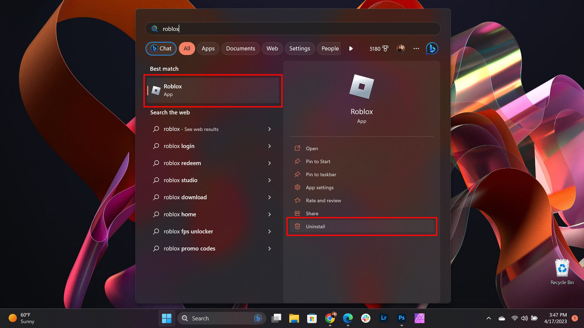This screenshot has width=584, height=328.
Task: Open the Microsoft Edge icon in taskbar
Action: pyautogui.click(x=348, y=318)
